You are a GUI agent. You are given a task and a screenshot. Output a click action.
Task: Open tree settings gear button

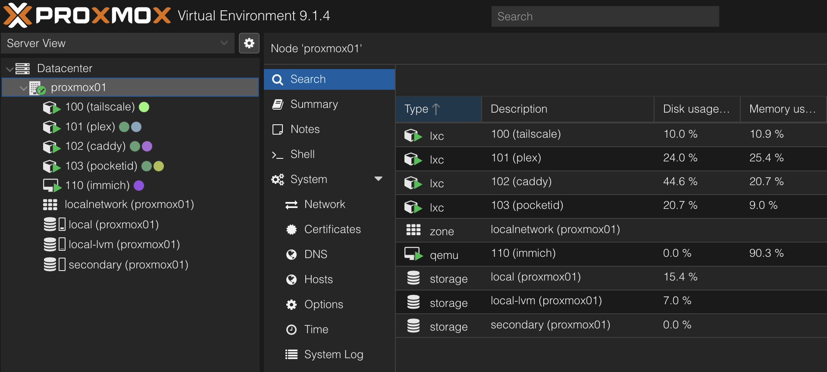[x=249, y=43]
